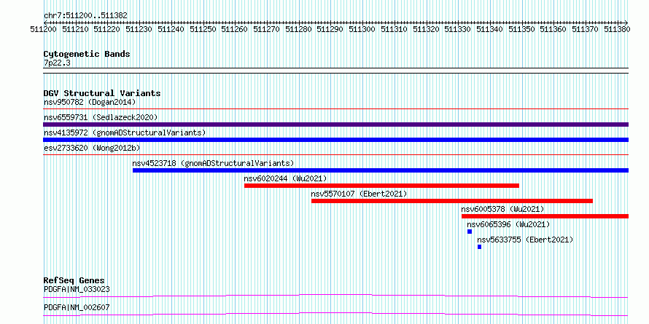Click the PDGFA|NM_033023 gene label
Image resolution: width=649 pixels, height=324 pixels.
77,289
